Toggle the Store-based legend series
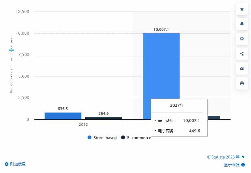 pyautogui.click(x=102, y=138)
